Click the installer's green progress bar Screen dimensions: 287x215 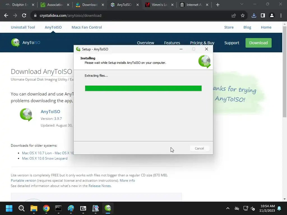[x=143, y=88]
